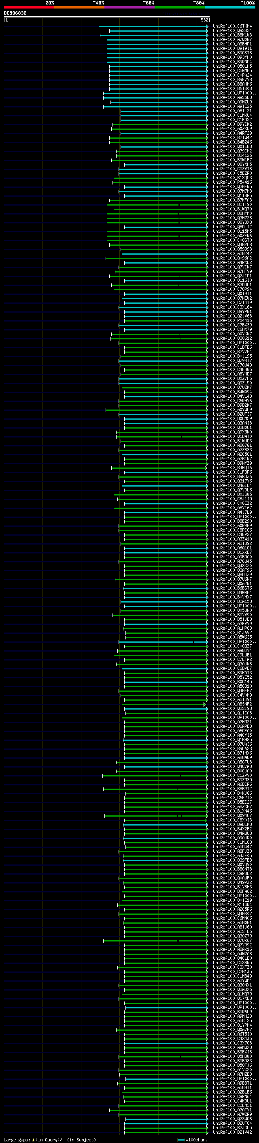This screenshot has width=259, height=1143.
Task: Select the UniRef100_Q067G7 hit label
Action: click(x=232, y=1029)
